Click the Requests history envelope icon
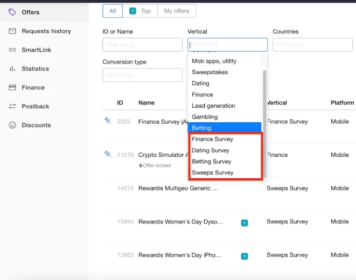The height and width of the screenshot is (280, 356). point(12,31)
